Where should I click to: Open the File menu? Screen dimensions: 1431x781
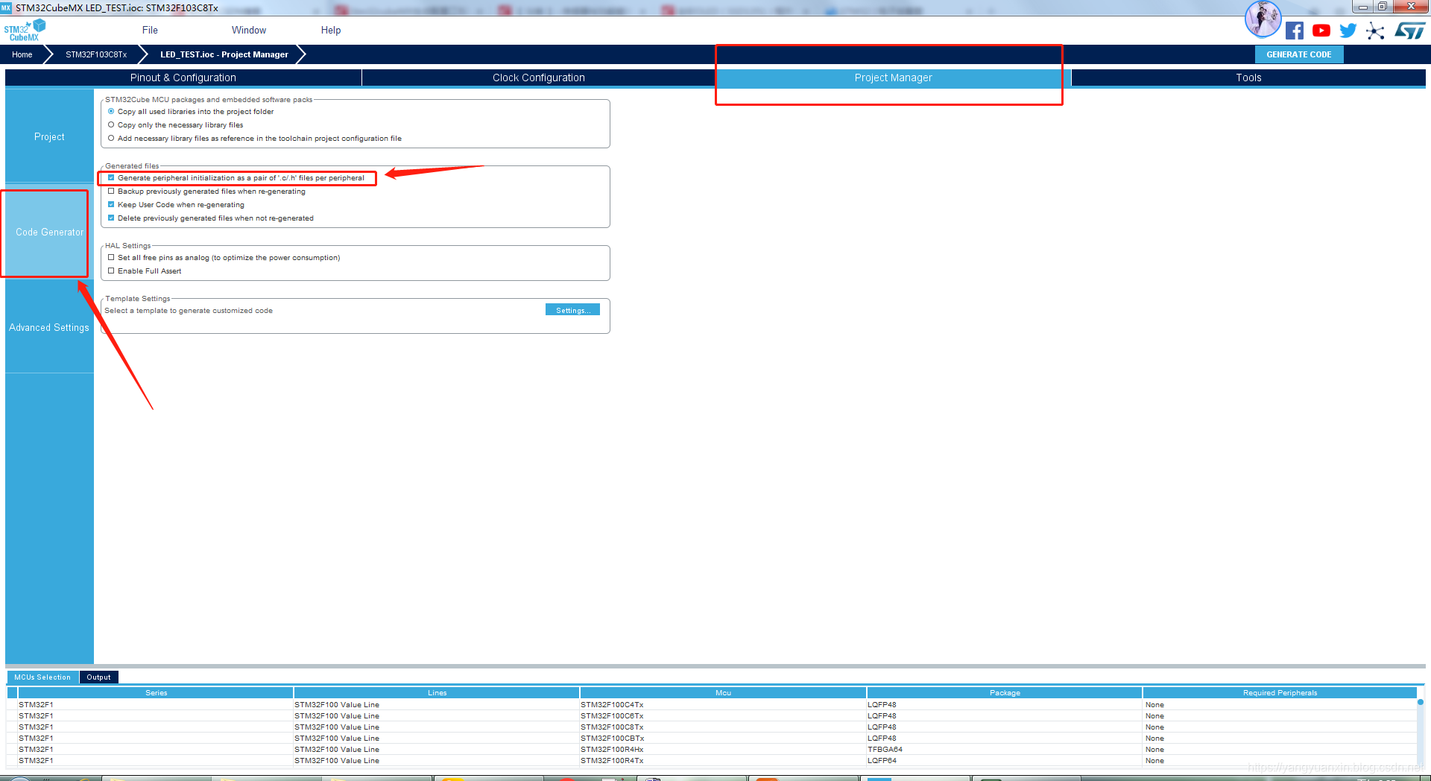tap(150, 31)
